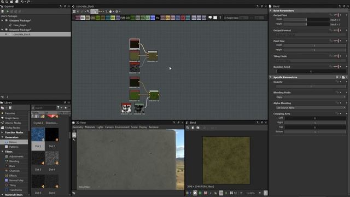Add a Gradient Map (GrD) node from toolbar
The height and width of the screenshot is (197, 350).
[127, 18]
